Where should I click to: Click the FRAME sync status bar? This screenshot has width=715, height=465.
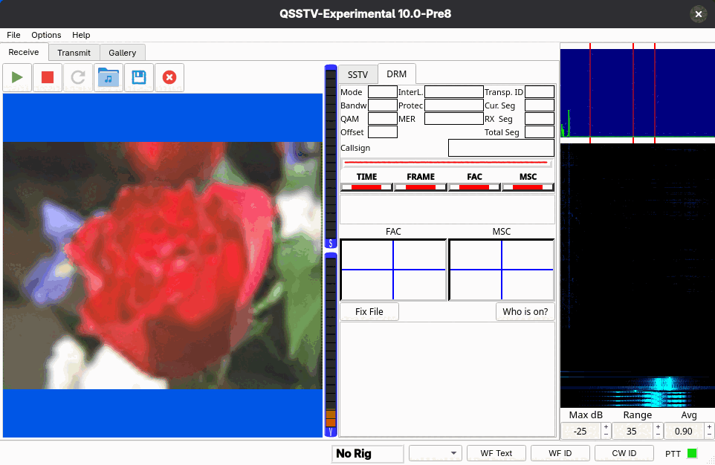point(421,187)
